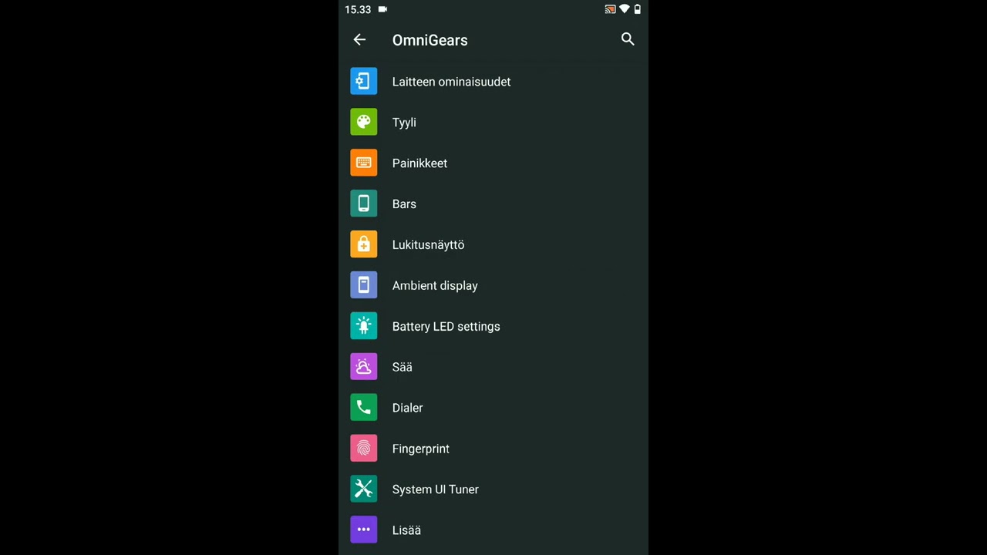Image resolution: width=987 pixels, height=555 pixels.
Task: Open search with the magnifier icon
Action: pyautogui.click(x=628, y=39)
